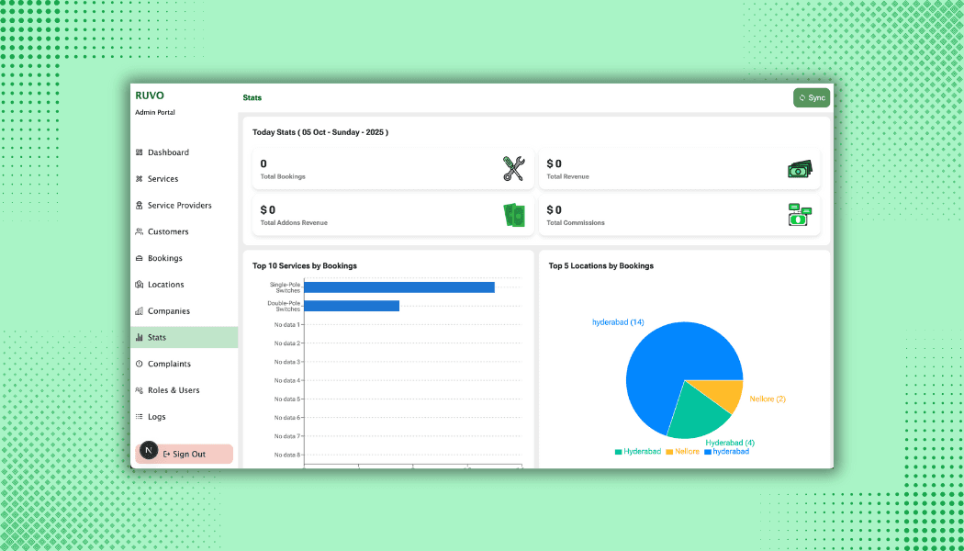The height and width of the screenshot is (551, 964).
Task: Click the round N badge near Sign Out
Action: [x=149, y=451]
